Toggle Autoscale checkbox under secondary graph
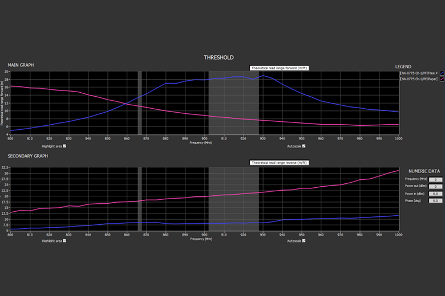Screen dimensions: 445x296 tap(304, 241)
